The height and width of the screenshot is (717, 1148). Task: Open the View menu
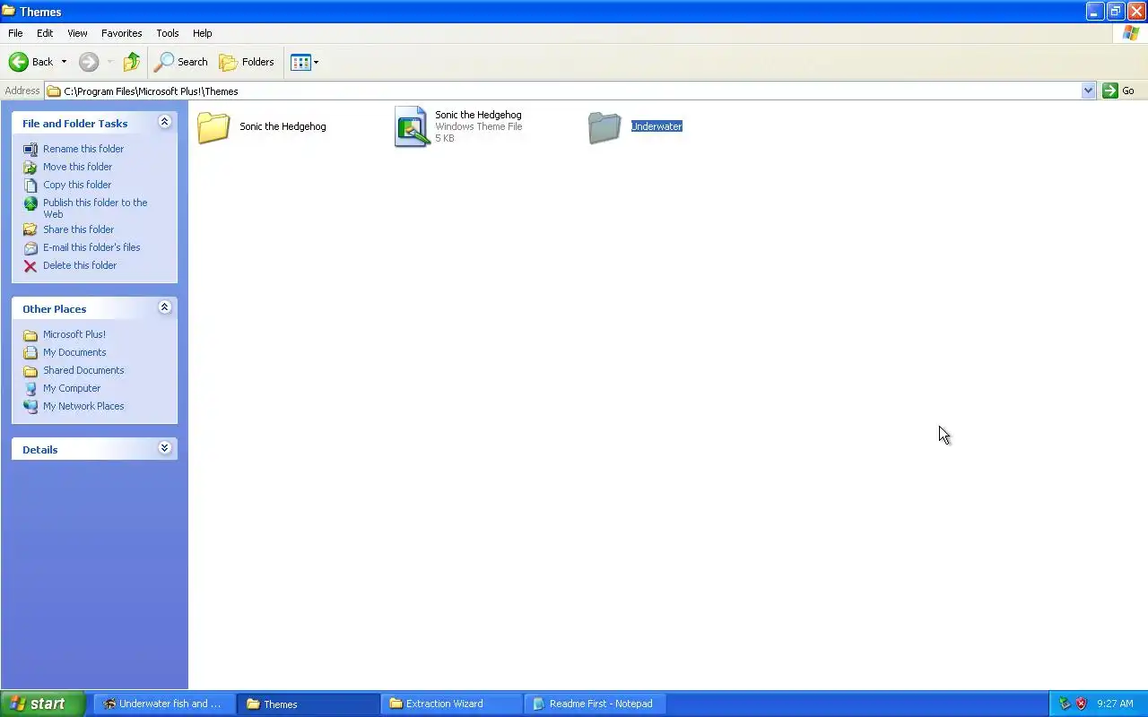click(x=77, y=33)
